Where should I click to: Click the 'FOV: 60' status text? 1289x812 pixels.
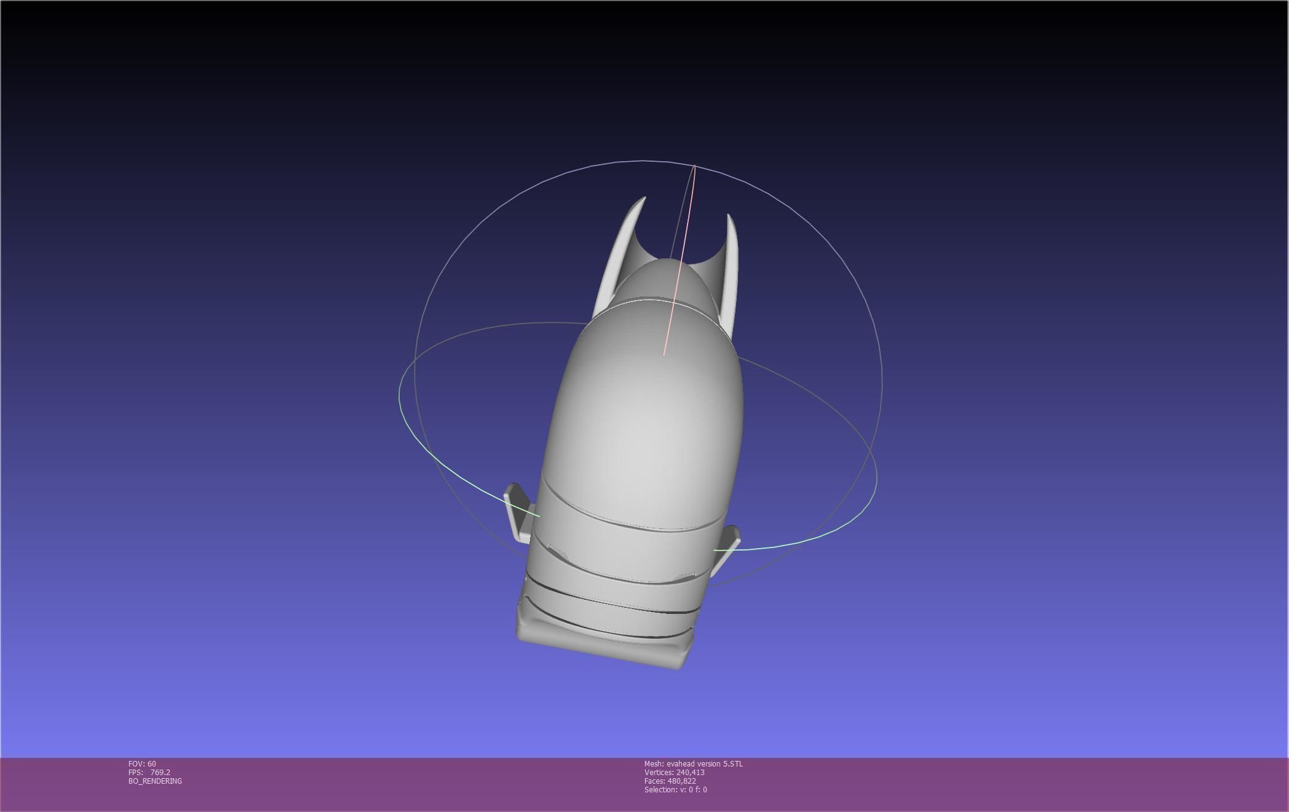tap(142, 764)
